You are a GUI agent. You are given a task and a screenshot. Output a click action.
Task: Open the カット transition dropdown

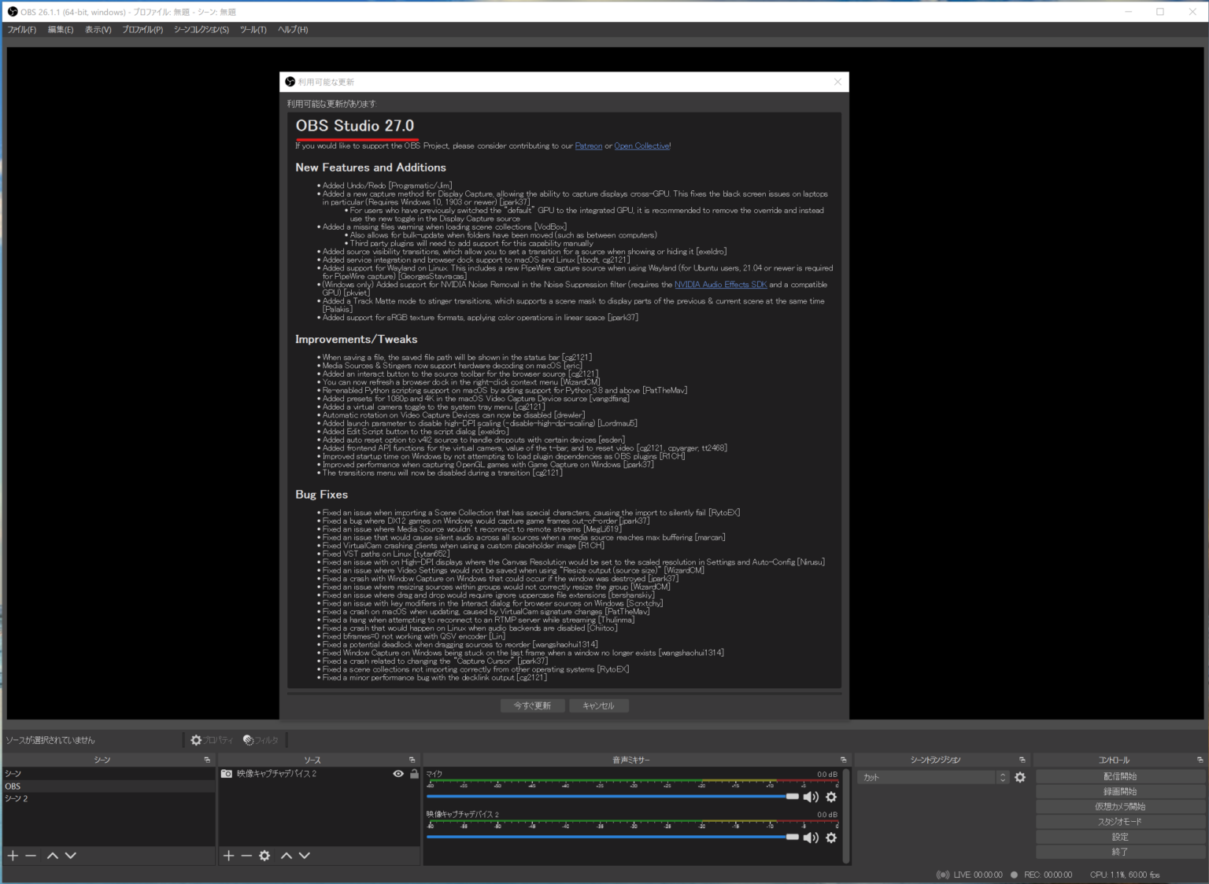coord(933,777)
